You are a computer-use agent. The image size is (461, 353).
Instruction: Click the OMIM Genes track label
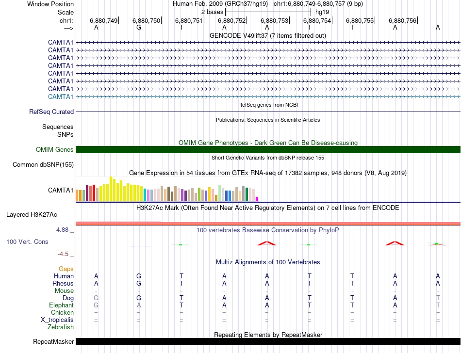coord(55,150)
